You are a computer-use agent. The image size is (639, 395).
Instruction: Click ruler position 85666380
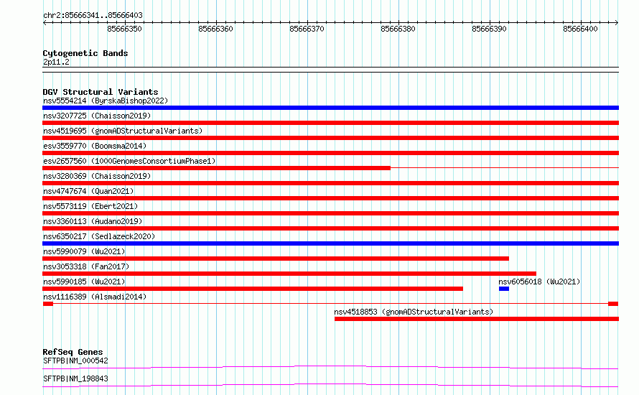398,29
